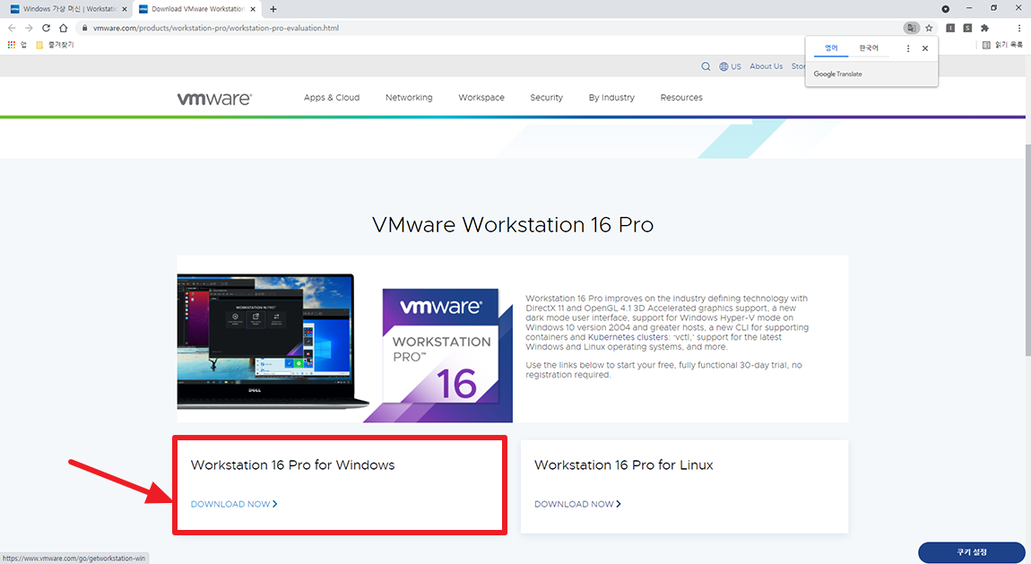Click DOWNLOAD NOW for Linux
Screen dimensions: 1031x564
click(577, 504)
